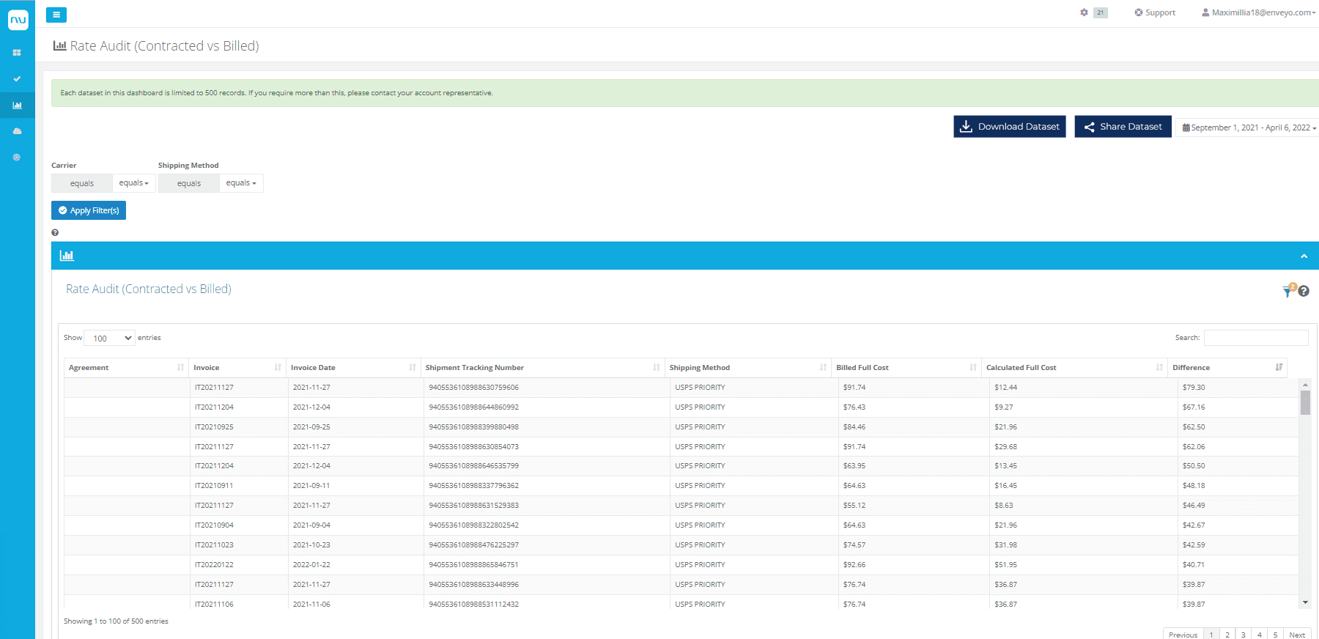The image size is (1319, 639).
Task: Open the Carrier equals operator dropdown
Action: (x=134, y=183)
